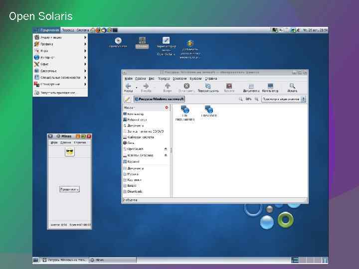Select Сеть (Network) in the sidebar
The image size is (359, 269).
click(129, 143)
